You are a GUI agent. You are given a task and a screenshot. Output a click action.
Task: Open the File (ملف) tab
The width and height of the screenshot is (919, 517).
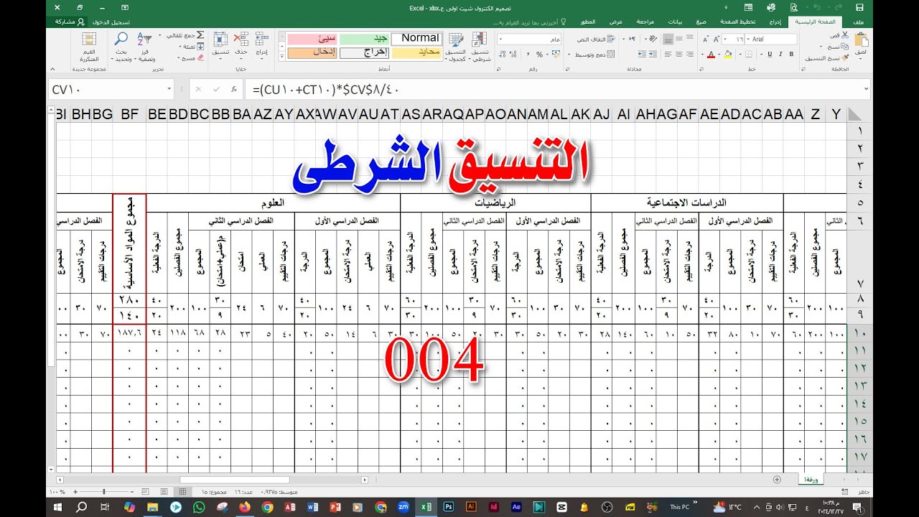coord(858,22)
